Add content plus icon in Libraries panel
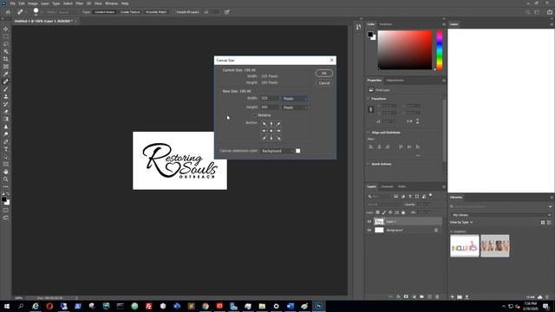The image size is (555, 312). 452,296
